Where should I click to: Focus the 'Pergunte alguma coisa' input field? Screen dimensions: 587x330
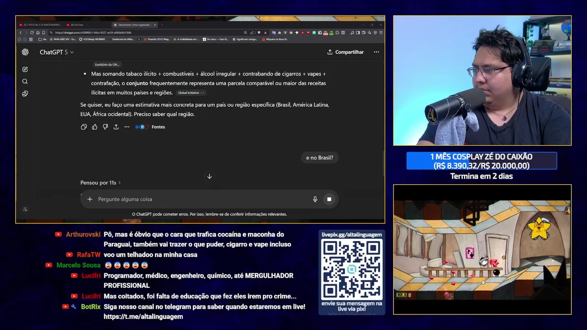202,199
